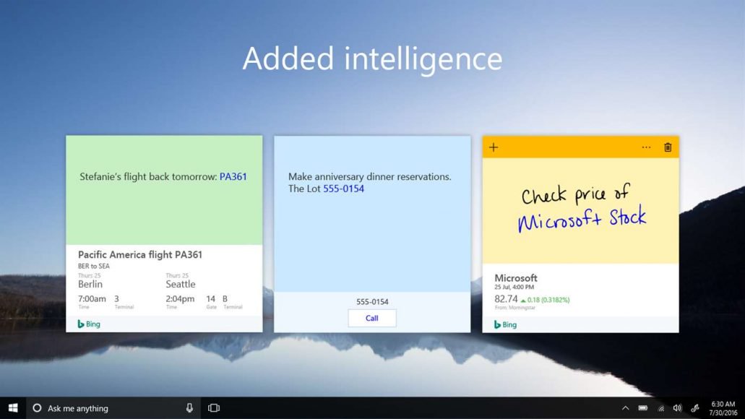Check battery status in system tray
The image size is (745, 419).
pos(642,408)
